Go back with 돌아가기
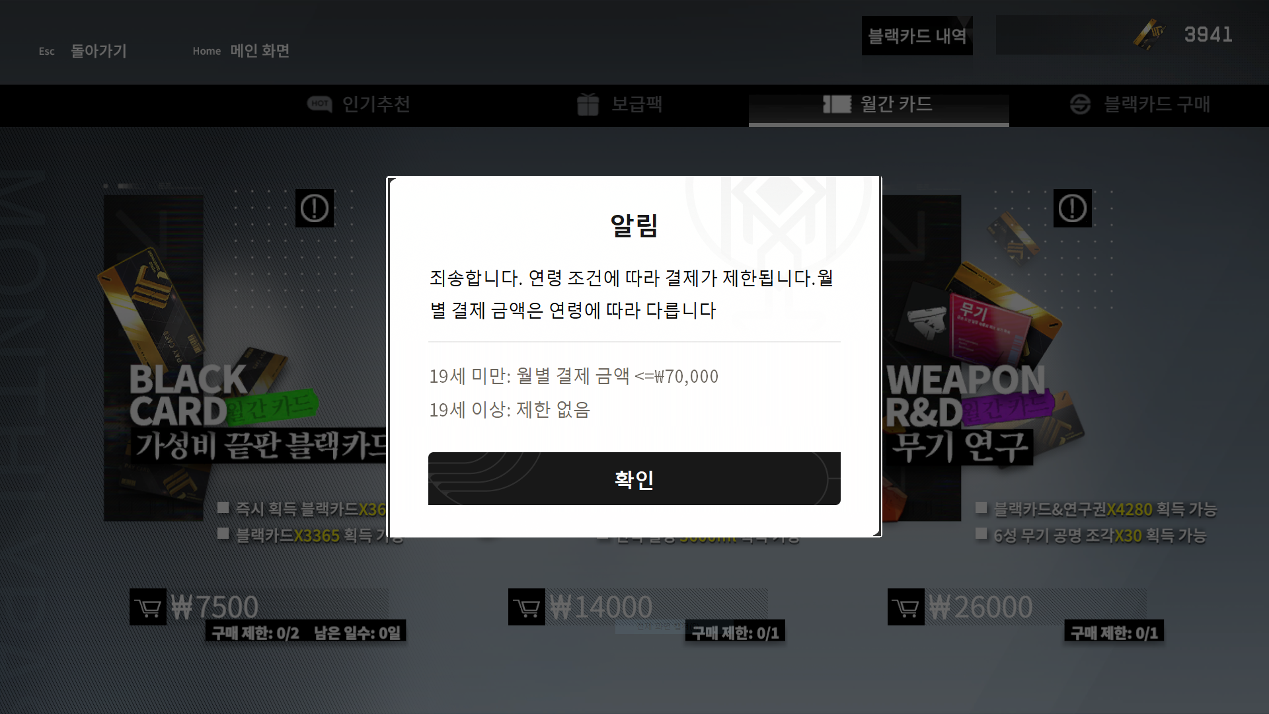This screenshot has height=714, width=1269. [x=98, y=51]
